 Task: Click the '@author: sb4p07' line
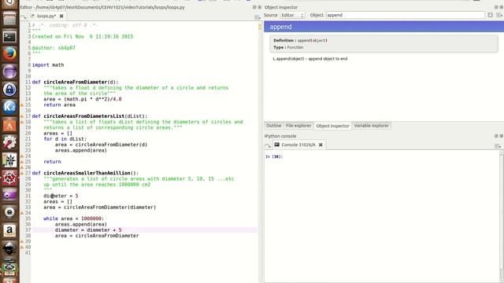(x=54, y=48)
